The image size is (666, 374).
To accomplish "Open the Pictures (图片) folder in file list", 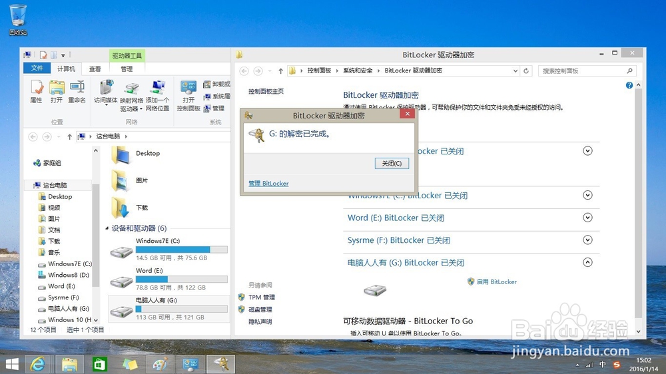I will coord(130,181).
